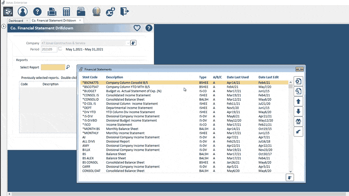Expand the left side panel arrow
The width and height of the screenshot is (349, 196).
pyautogui.click(x=4, y=26)
